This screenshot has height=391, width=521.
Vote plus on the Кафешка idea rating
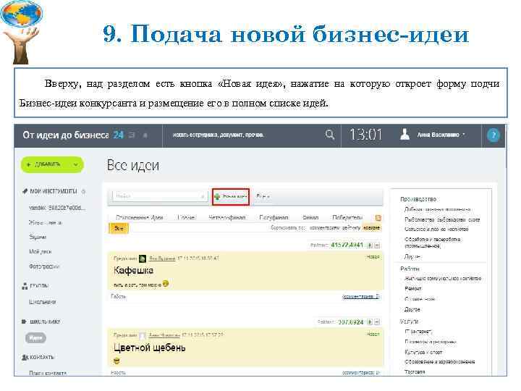[x=370, y=245]
